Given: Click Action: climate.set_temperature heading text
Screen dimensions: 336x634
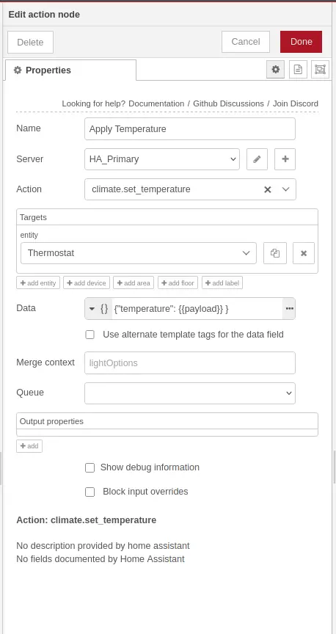Looking at the screenshot, I should coord(86,520).
